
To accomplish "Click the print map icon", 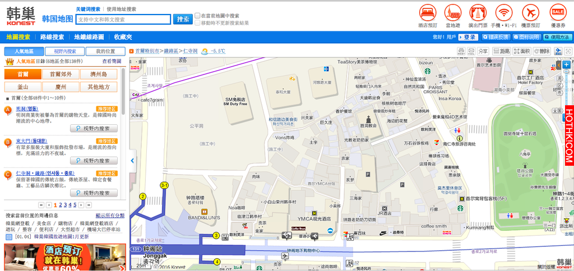I will tap(461, 51).
